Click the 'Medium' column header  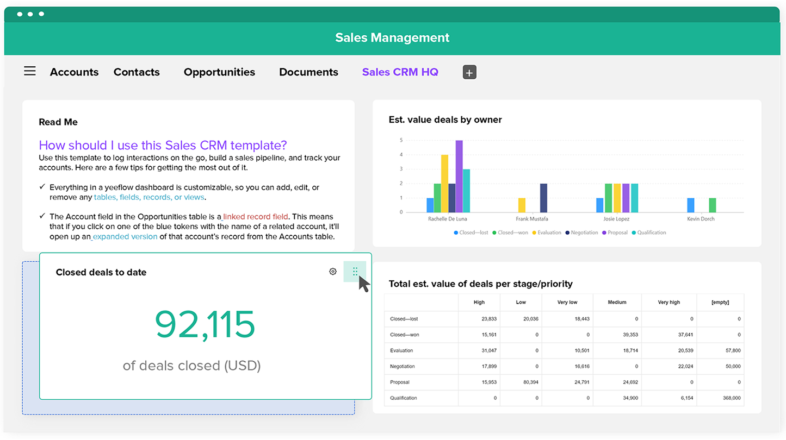pos(617,302)
